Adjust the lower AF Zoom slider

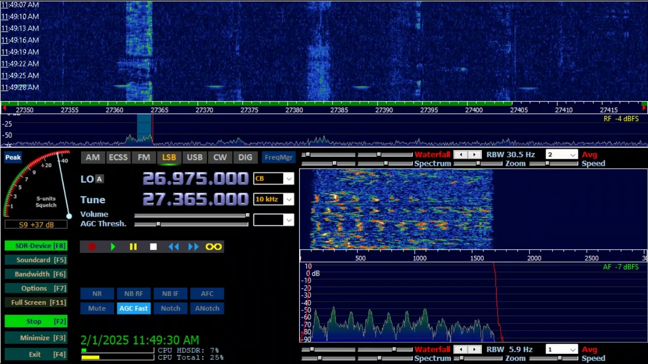pos(478,358)
